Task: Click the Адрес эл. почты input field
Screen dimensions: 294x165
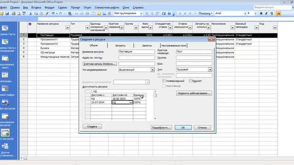Action: click(x=136, y=58)
